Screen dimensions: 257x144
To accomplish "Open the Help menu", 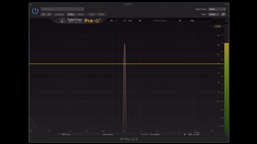I will (192, 20).
